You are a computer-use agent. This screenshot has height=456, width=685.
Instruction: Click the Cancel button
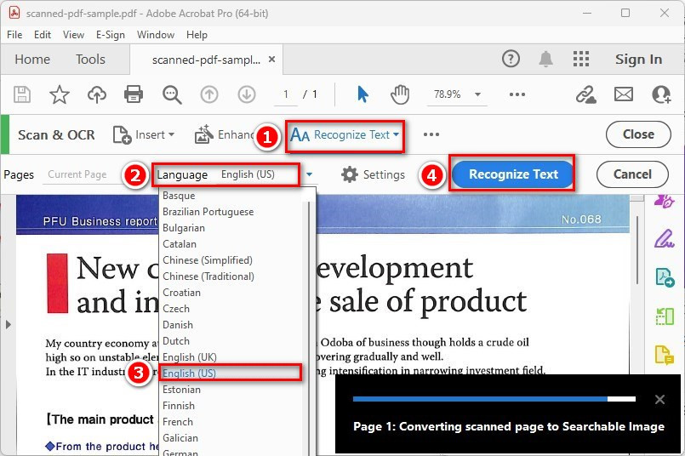632,174
